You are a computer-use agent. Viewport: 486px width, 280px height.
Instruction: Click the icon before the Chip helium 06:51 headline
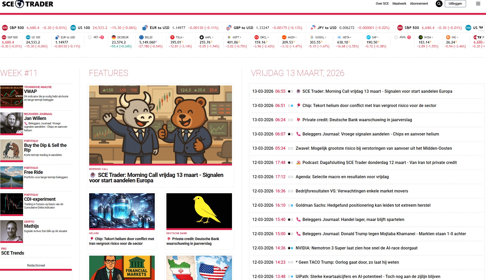tap(298, 105)
